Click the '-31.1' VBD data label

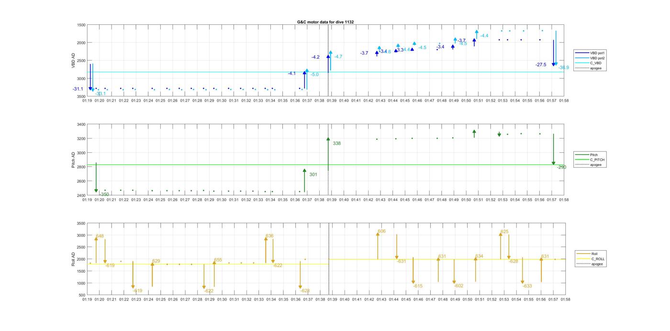pos(78,89)
